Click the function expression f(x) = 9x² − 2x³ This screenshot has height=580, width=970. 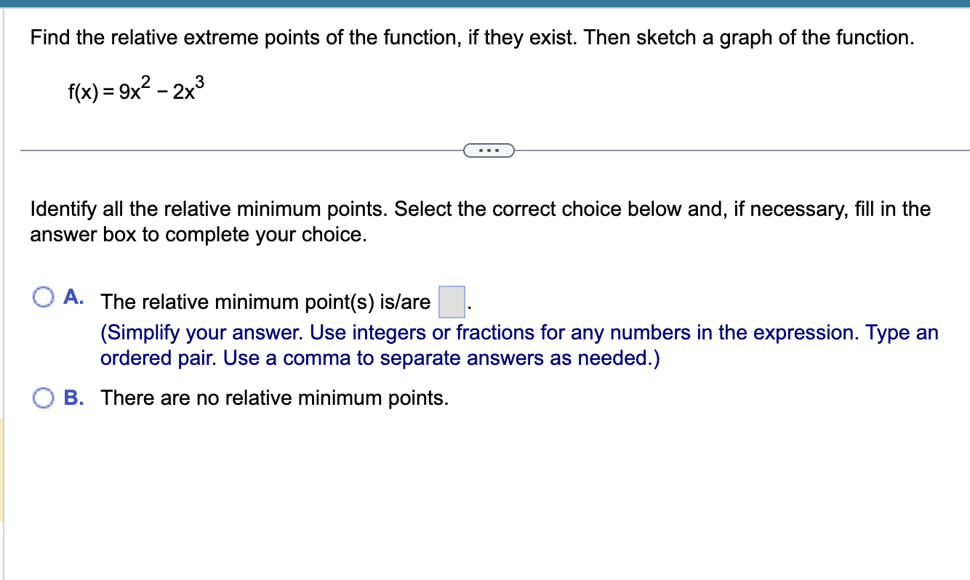(133, 91)
